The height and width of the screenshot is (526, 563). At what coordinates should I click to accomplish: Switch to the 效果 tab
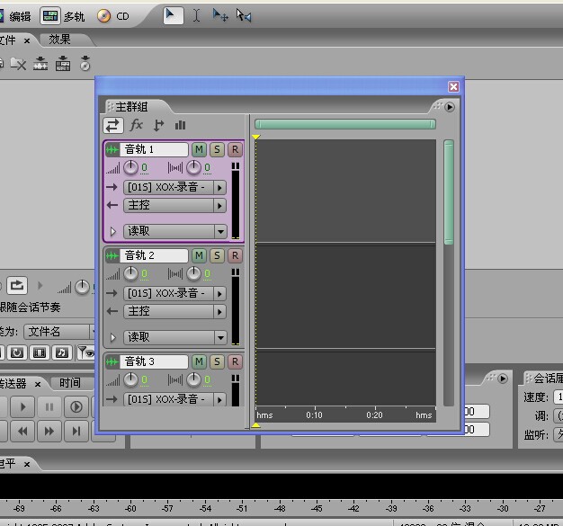pyautogui.click(x=59, y=40)
